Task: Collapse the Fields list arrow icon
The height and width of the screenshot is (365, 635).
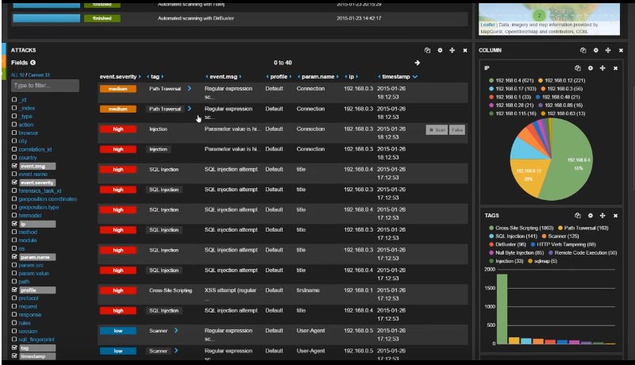Action: click(33, 63)
